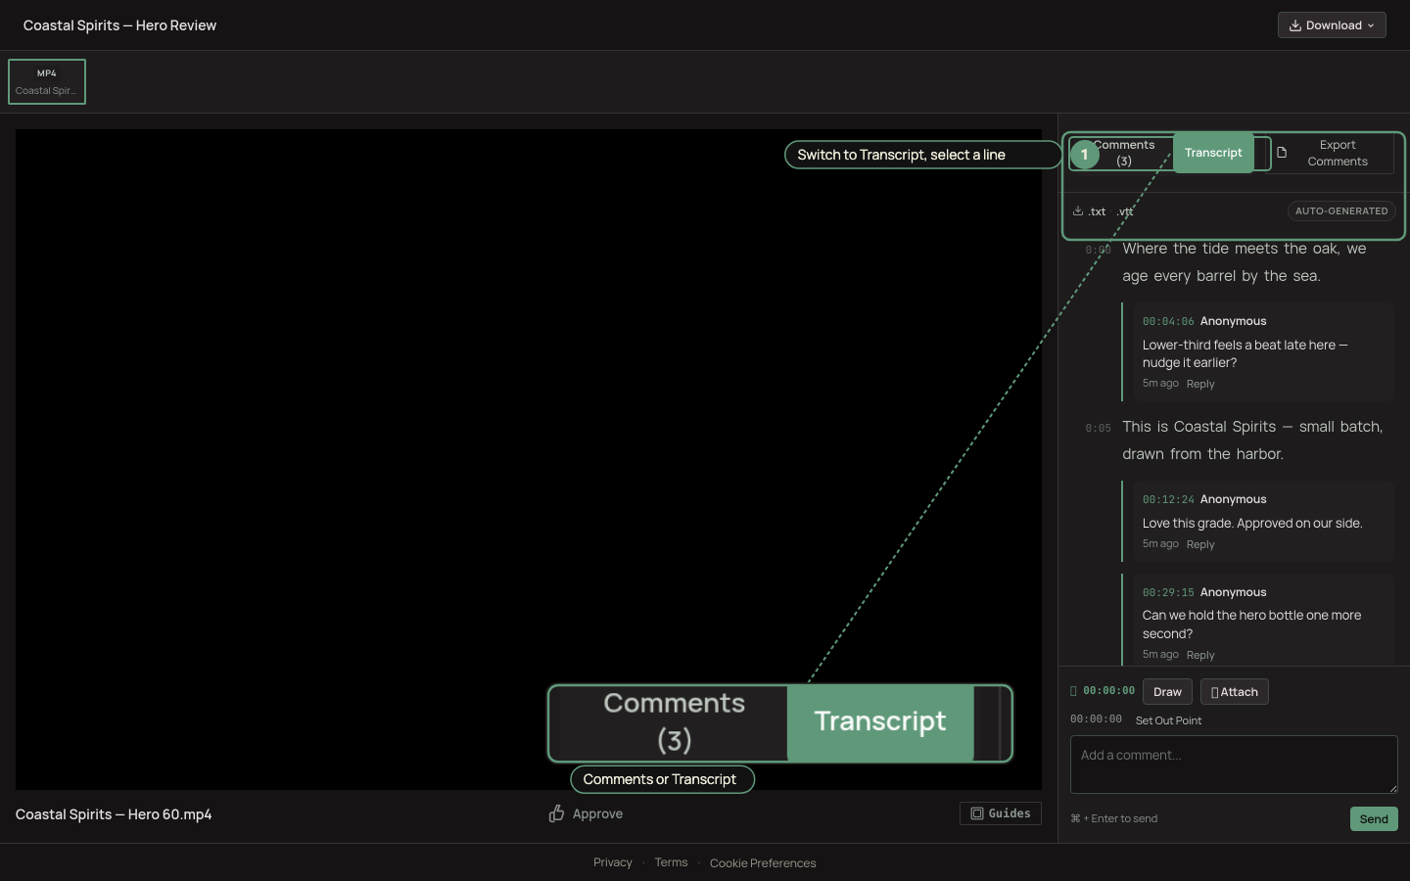The width and height of the screenshot is (1410, 881).
Task: Click the Export Comments button
Action: click(x=1329, y=153)
